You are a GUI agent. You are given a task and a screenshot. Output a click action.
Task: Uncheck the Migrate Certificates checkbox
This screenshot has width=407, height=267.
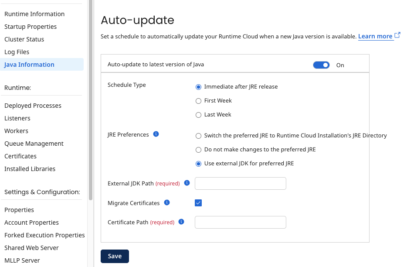pyautogui.click(x=198, y=202)
